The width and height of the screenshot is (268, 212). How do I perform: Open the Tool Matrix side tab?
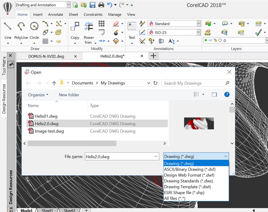[4, 66]
